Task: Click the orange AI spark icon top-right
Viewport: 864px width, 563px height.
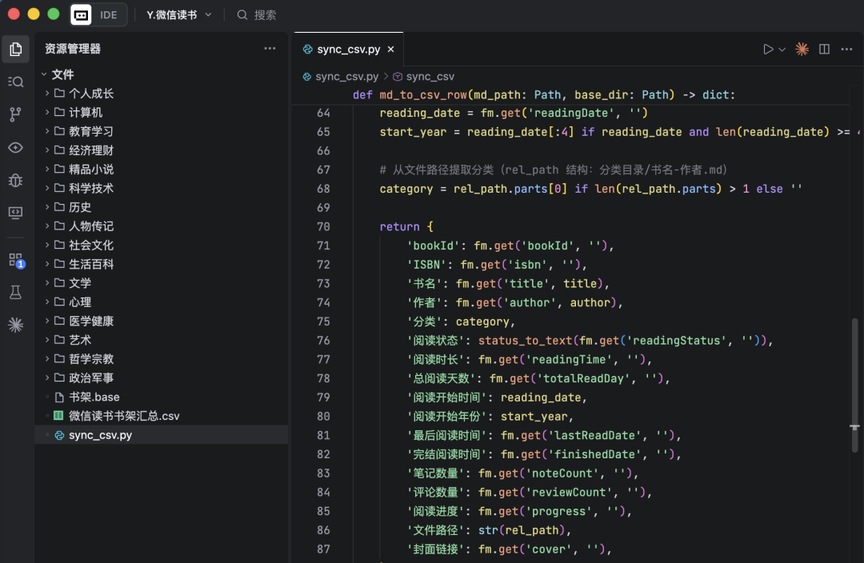Action: point(802,50)
